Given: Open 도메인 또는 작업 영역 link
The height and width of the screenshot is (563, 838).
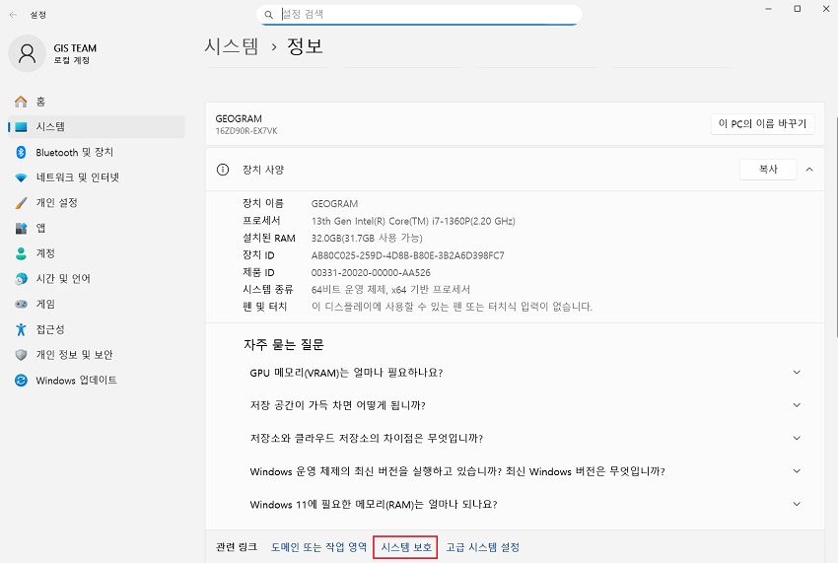Looking at the screenshot, I should click(x=319, y=547).
